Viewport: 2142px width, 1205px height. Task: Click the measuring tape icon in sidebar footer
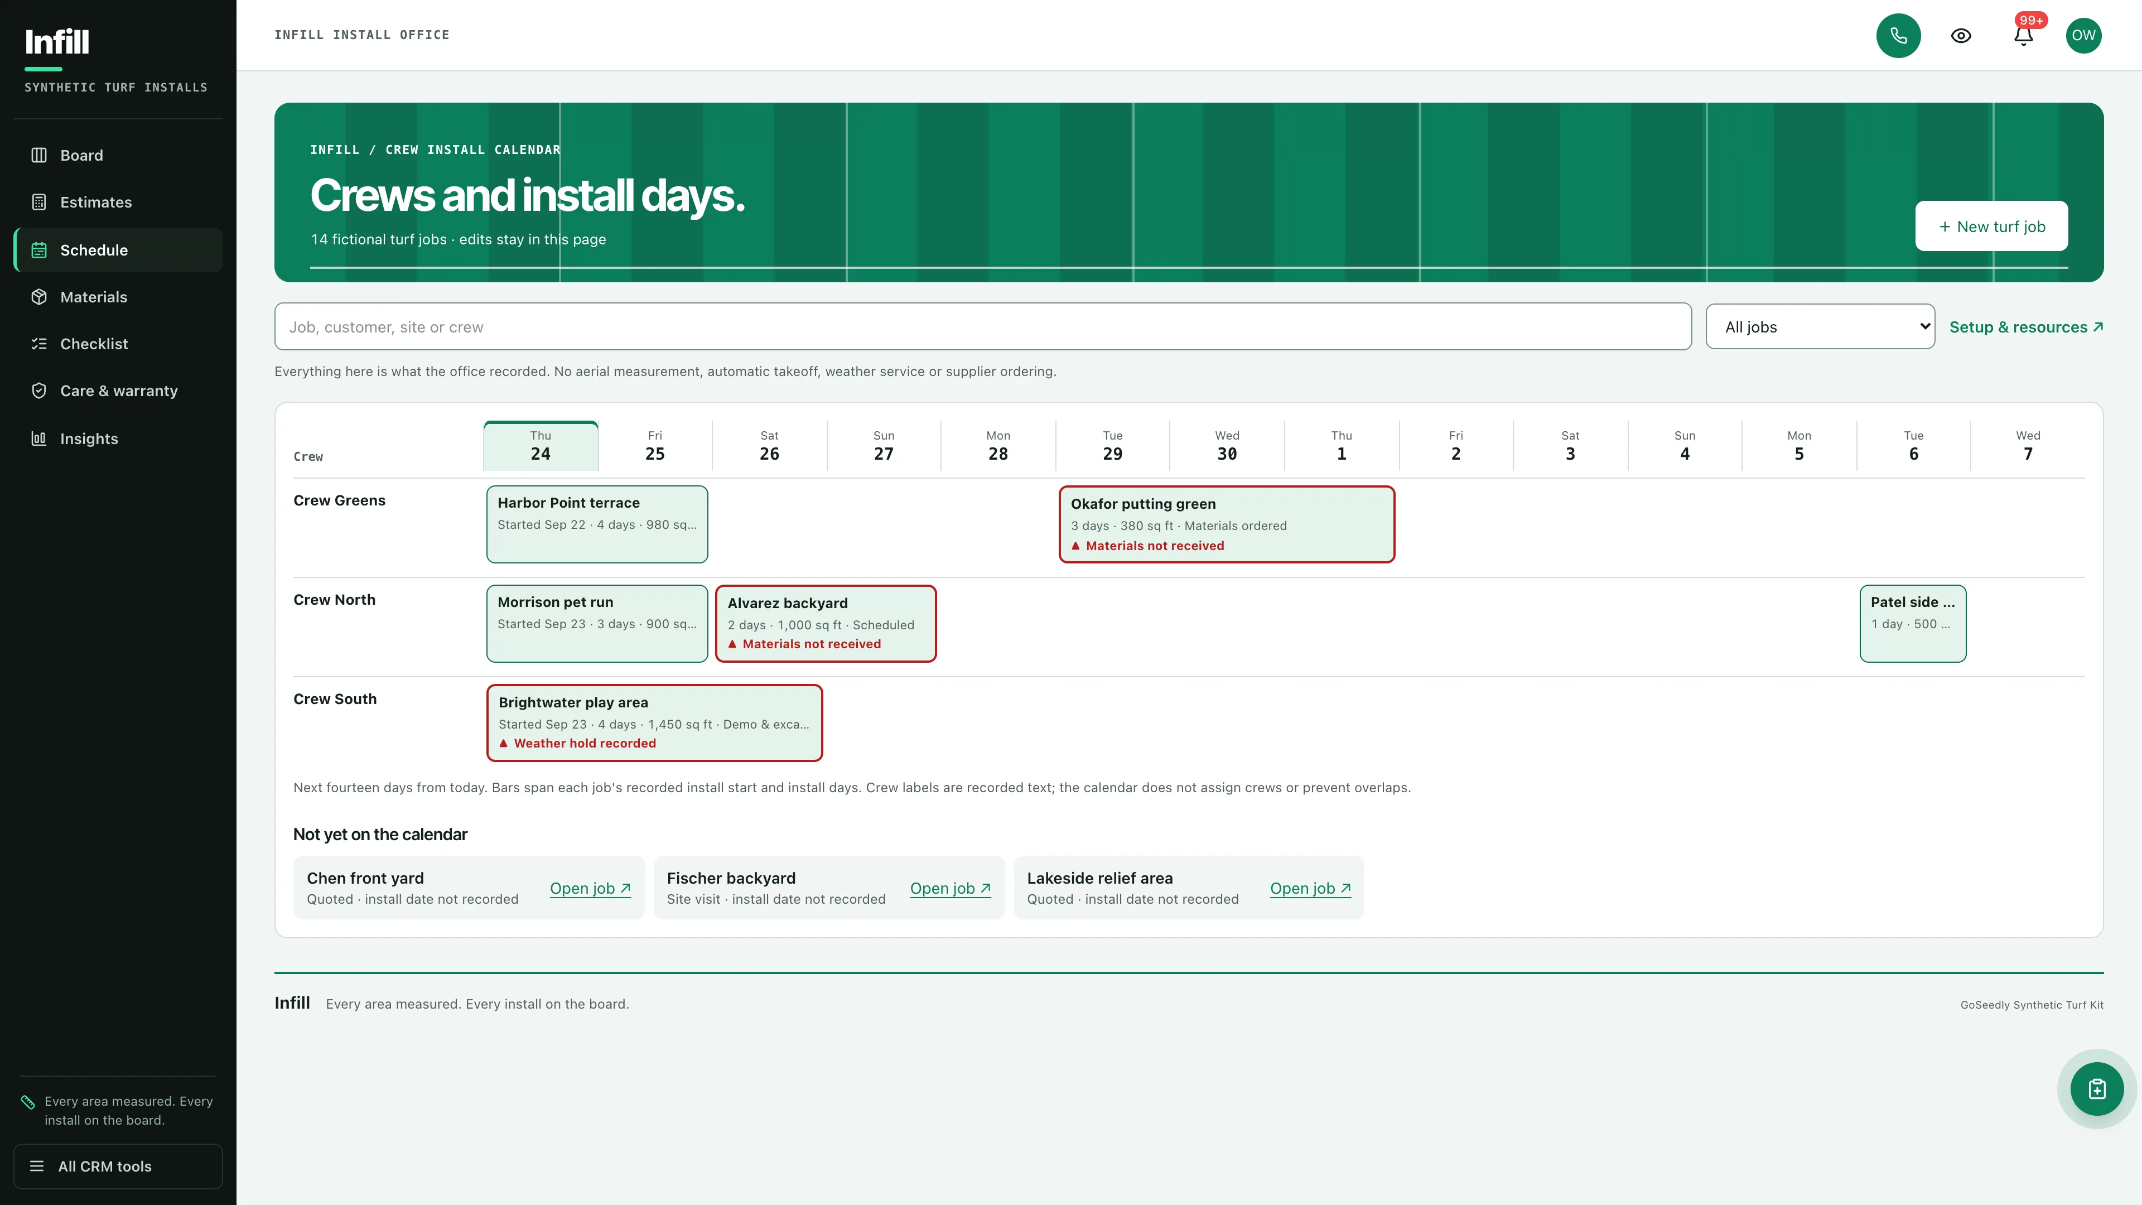pyautogui.click(x=28, y=1102)
